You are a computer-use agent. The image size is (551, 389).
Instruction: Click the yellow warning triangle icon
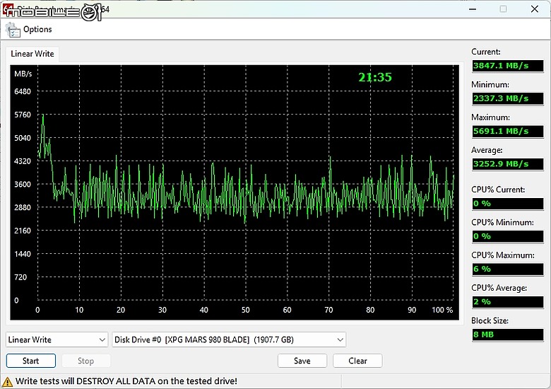pyautogui.click(x=7, y=382)
